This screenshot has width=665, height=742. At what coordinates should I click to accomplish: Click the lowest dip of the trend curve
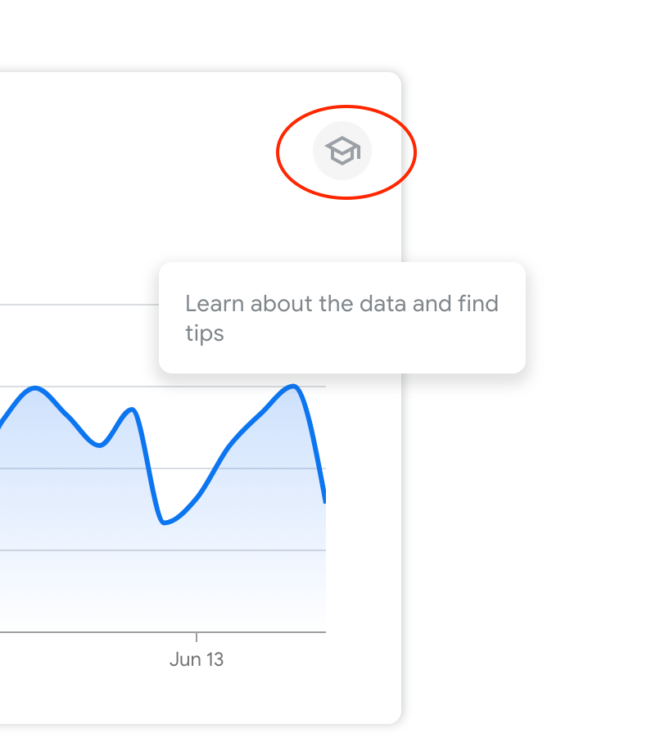(x=168, y=522)
